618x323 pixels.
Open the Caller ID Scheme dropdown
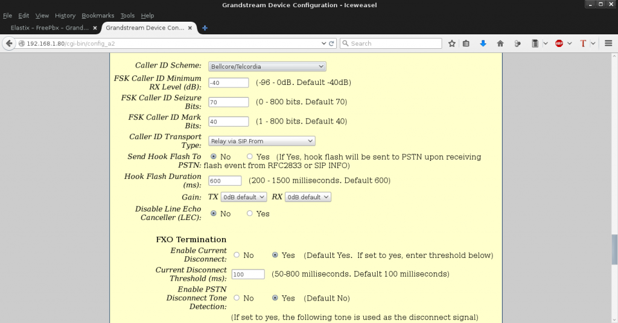coord(267,66)
